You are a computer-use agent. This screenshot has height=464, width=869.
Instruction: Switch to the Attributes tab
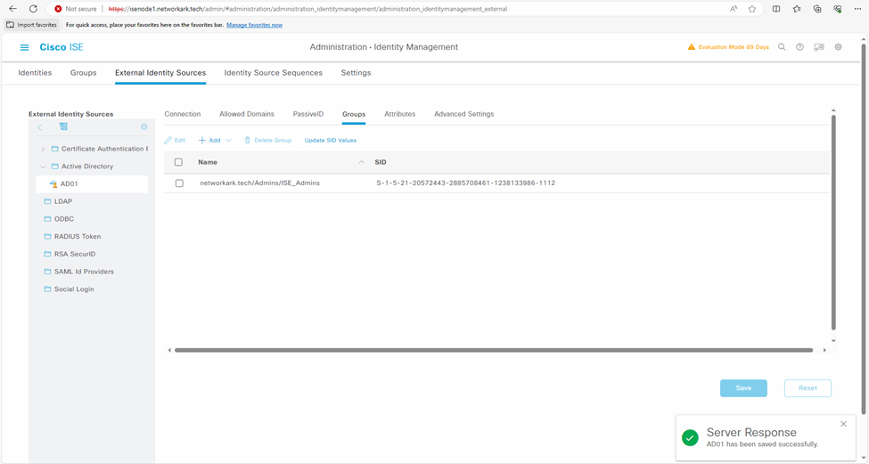(x=399, y=114)
